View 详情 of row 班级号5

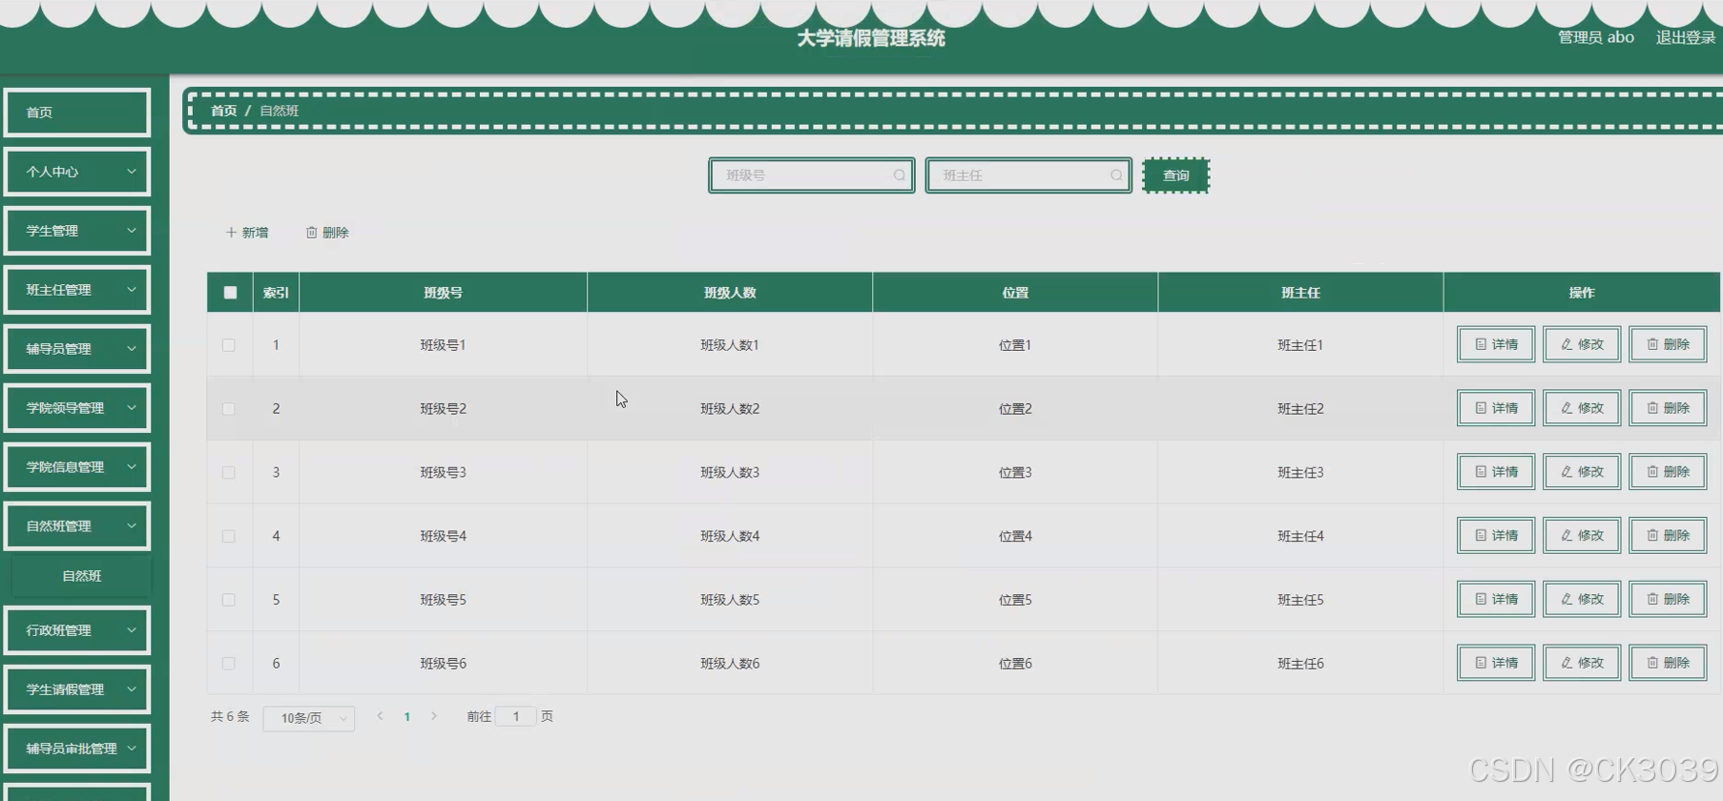click(1496, 599)
